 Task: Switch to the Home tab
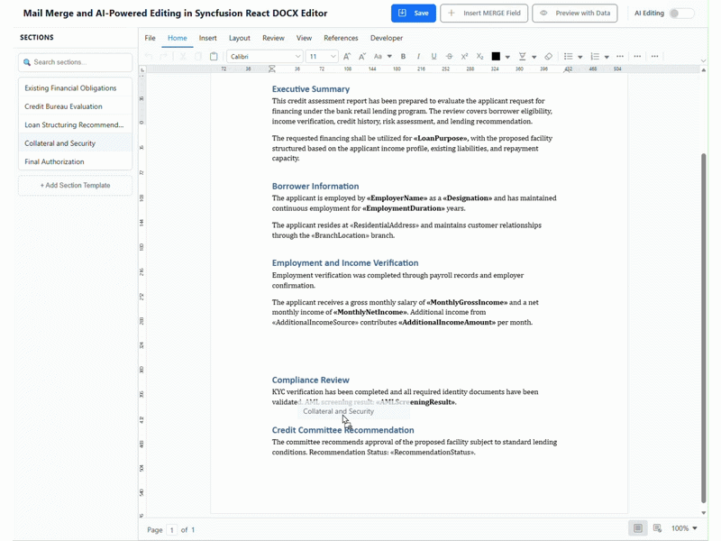pos(177,38)
